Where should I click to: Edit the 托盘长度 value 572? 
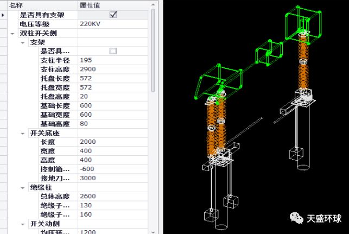(113, 78)
